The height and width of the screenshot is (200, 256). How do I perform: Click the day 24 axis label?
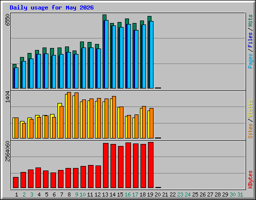[187, 194]
